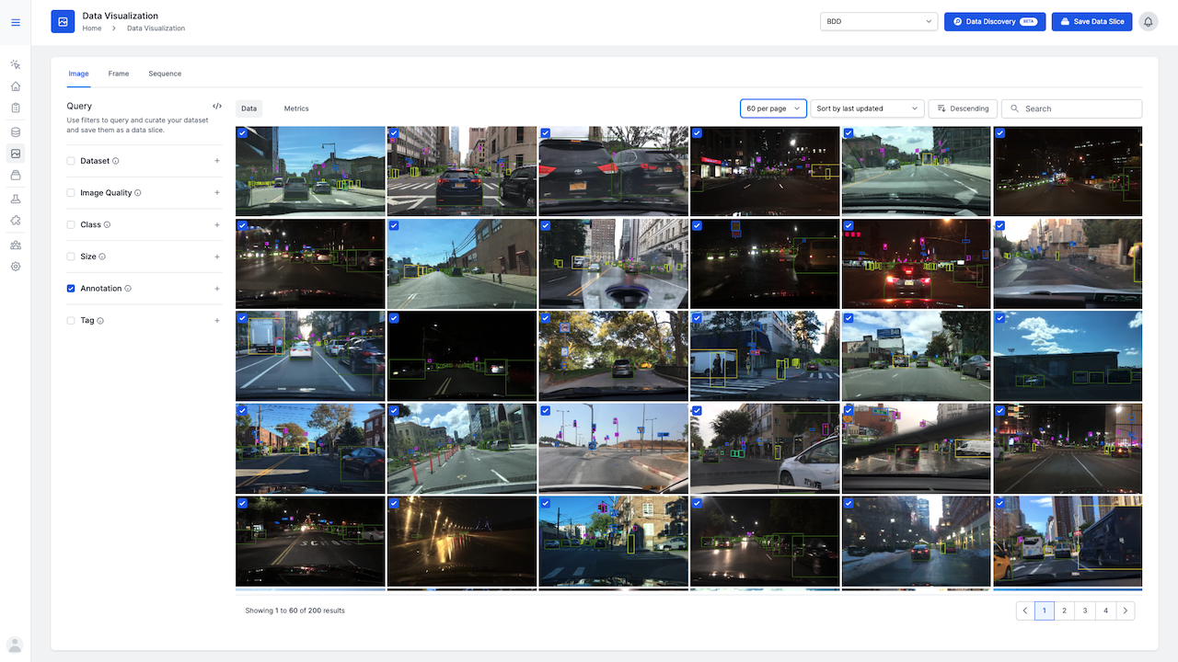Open the flask experiments sidebar icon
The height and width of the screenshot is (662, 1178).
coord(16,200)
